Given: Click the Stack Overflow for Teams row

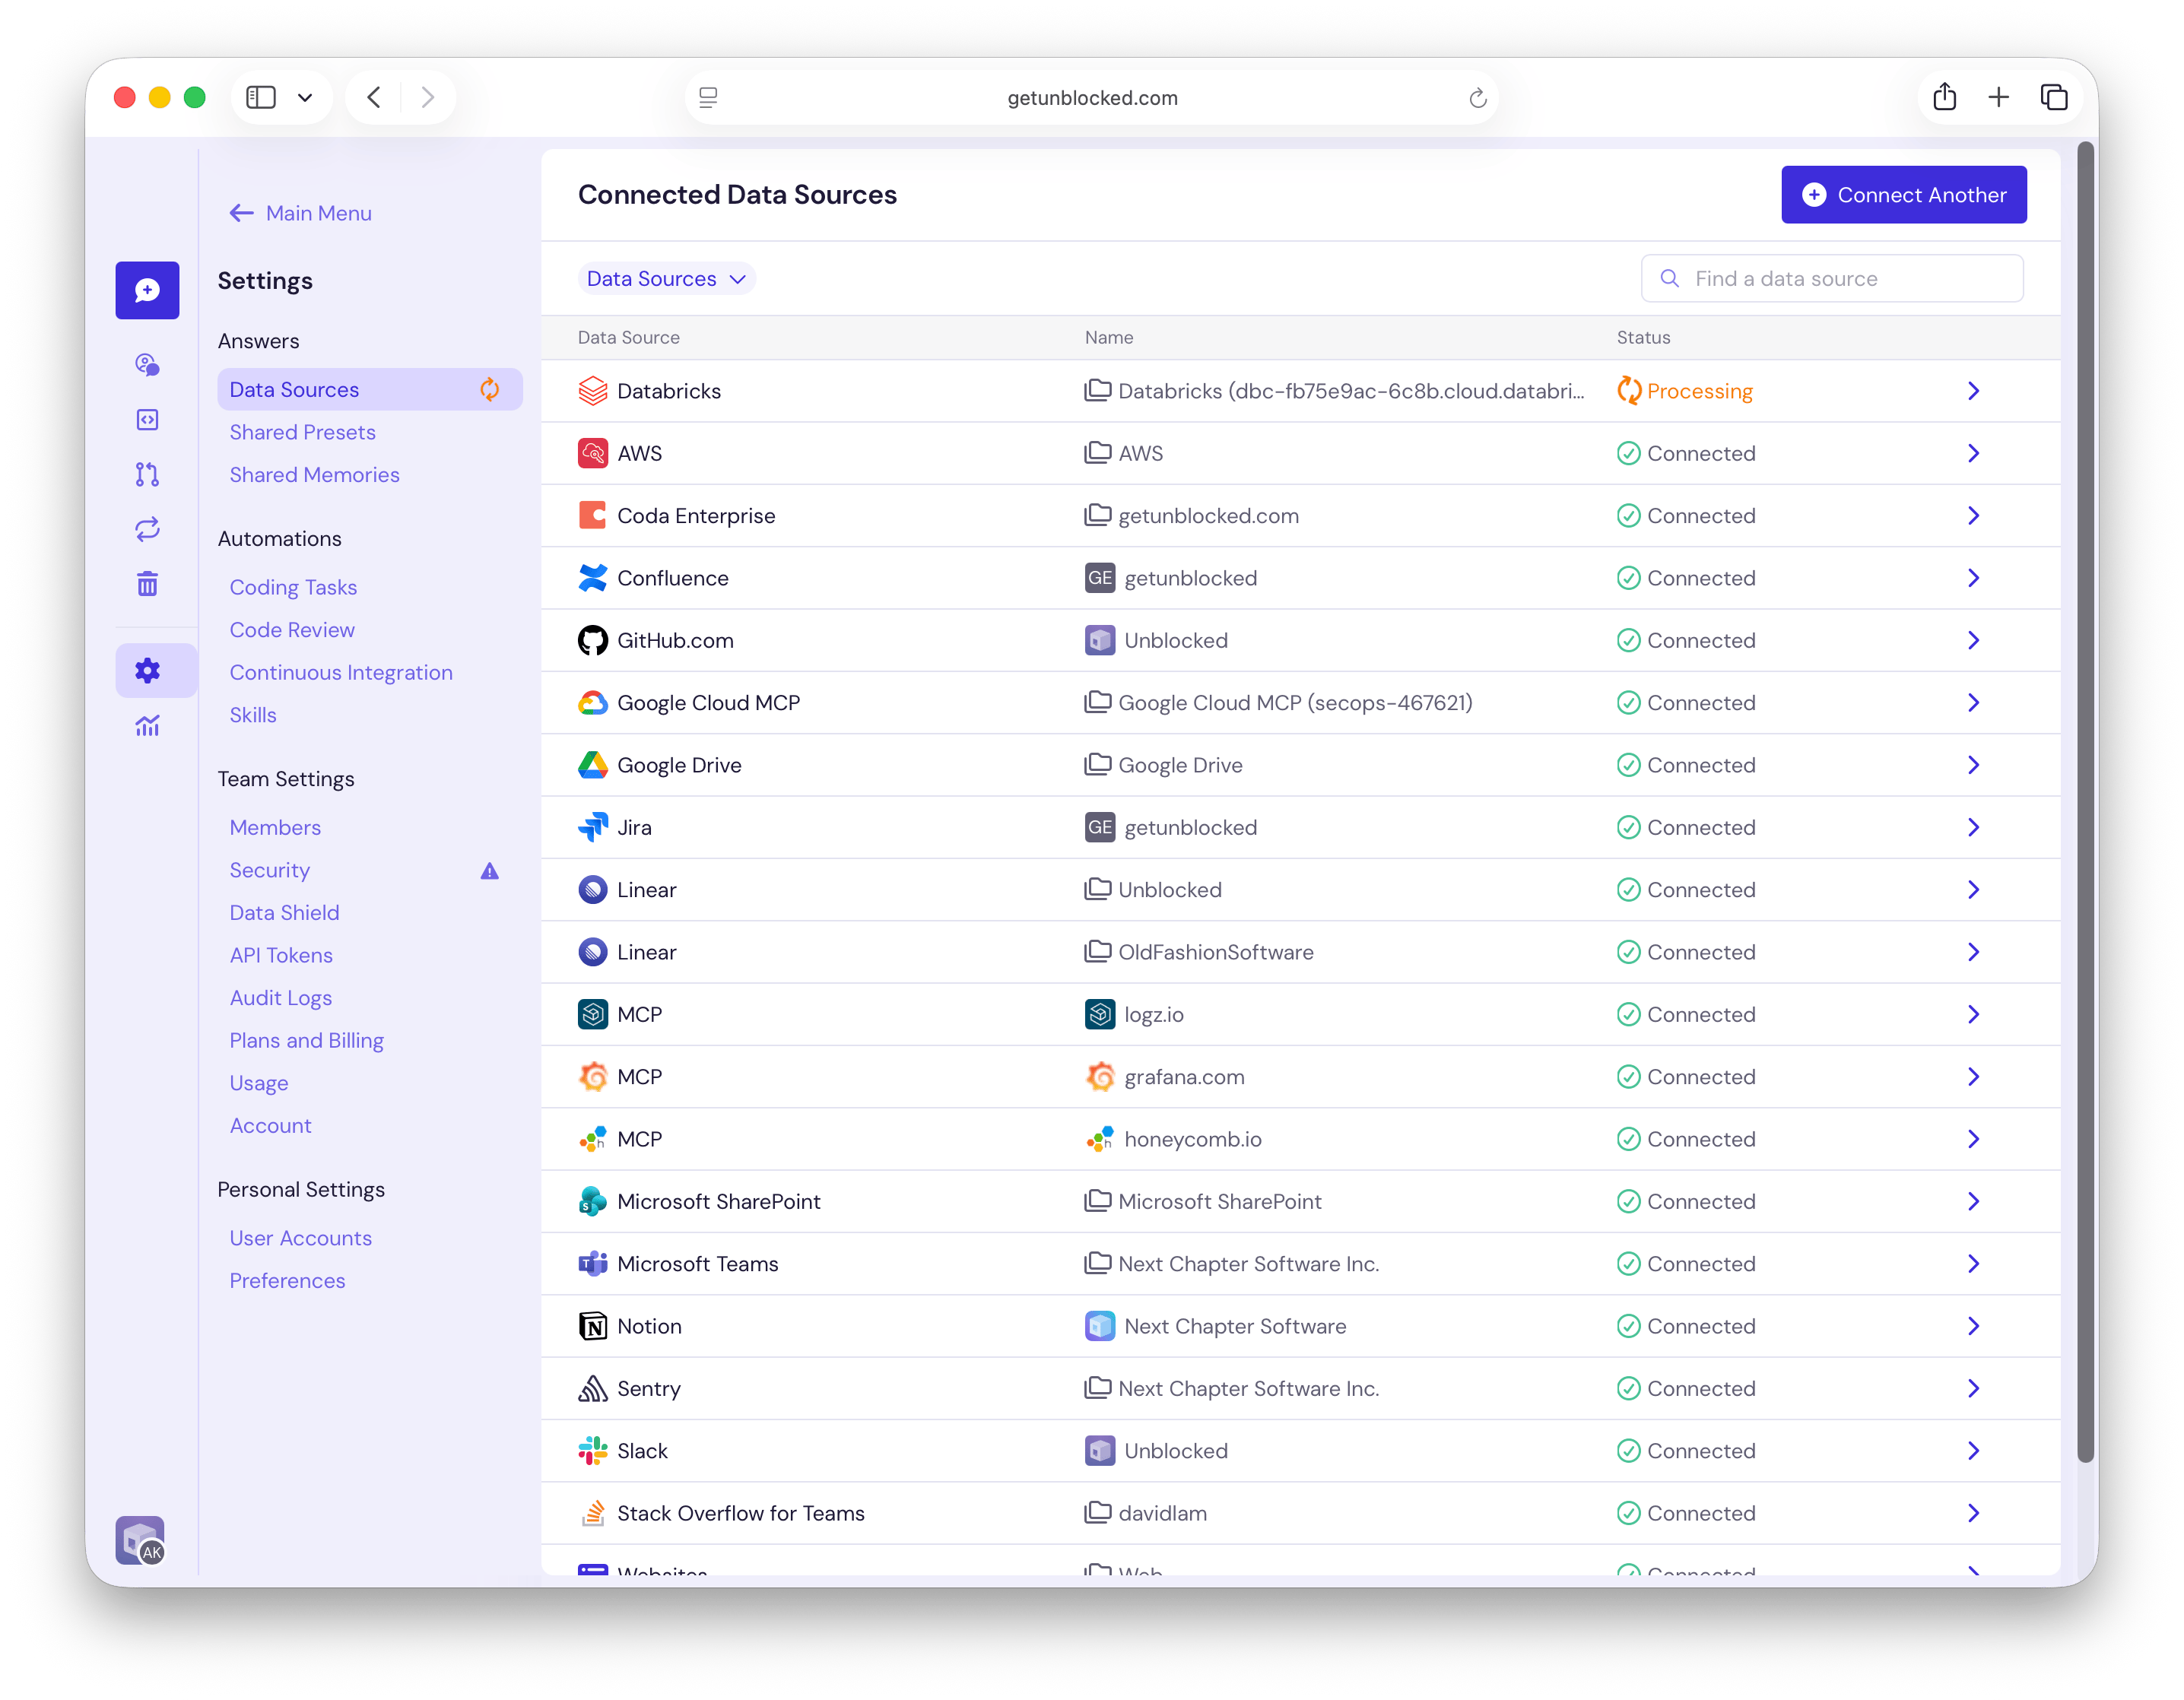Looking at the screenshot, I should pyautogui.click(x=1300, y=1513).
